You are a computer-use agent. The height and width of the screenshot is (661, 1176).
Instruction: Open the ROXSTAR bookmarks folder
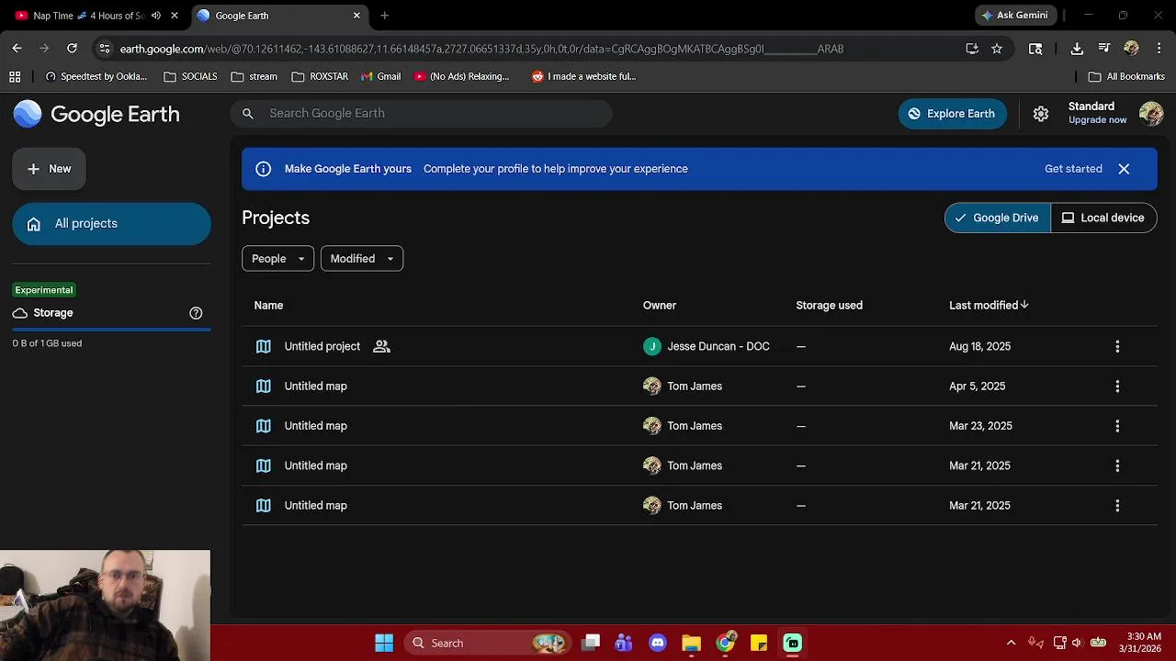pyautogui.click(x=320, y=76)
